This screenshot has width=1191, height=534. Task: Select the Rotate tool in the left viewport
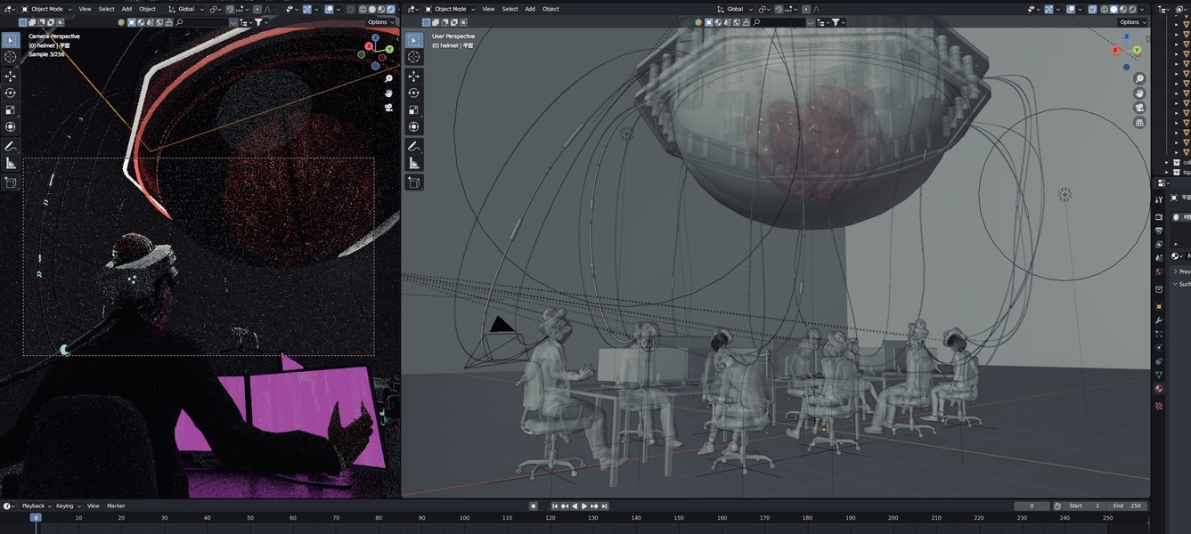(11, 93)
